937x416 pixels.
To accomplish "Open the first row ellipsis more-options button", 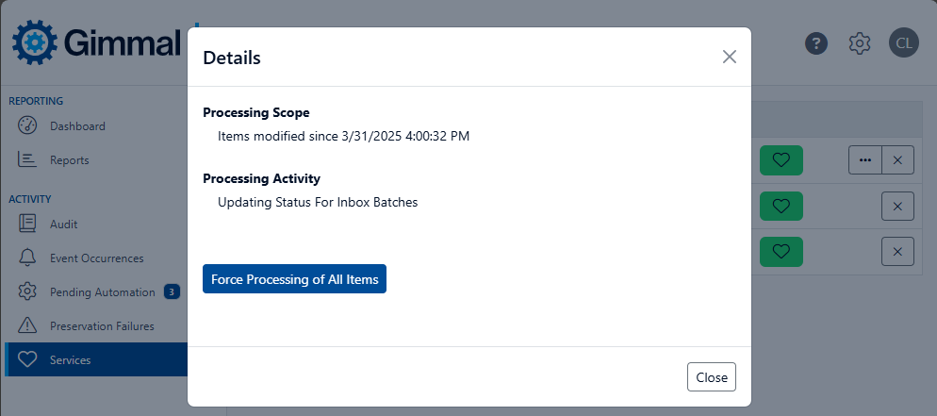I will tap(865, 160).
